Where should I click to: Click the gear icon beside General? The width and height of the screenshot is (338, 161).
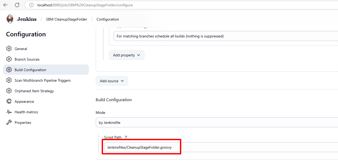point(9,49)
